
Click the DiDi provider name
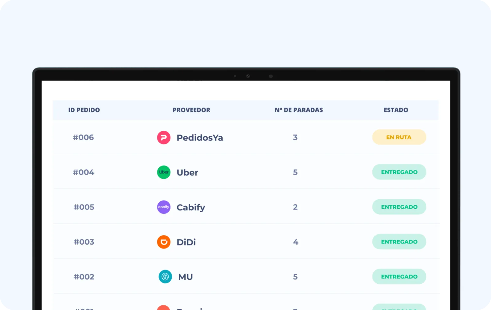tap(186, 242)
